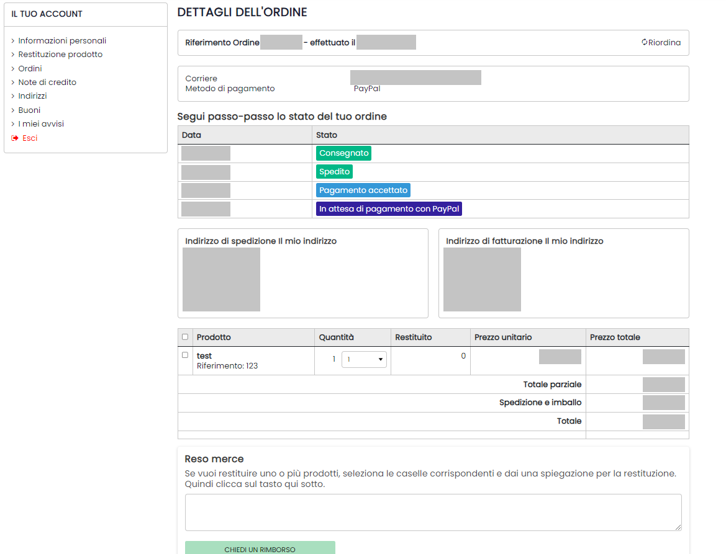
Task: Open the quantity dropdown for test
Action: coord(364,359)
